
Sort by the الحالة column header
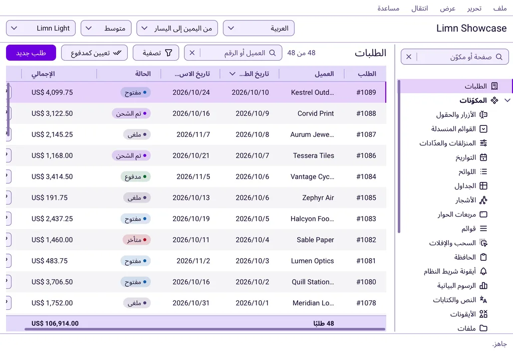pos(129,74)
